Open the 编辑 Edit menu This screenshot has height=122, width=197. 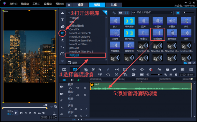[x=25, y=4]
